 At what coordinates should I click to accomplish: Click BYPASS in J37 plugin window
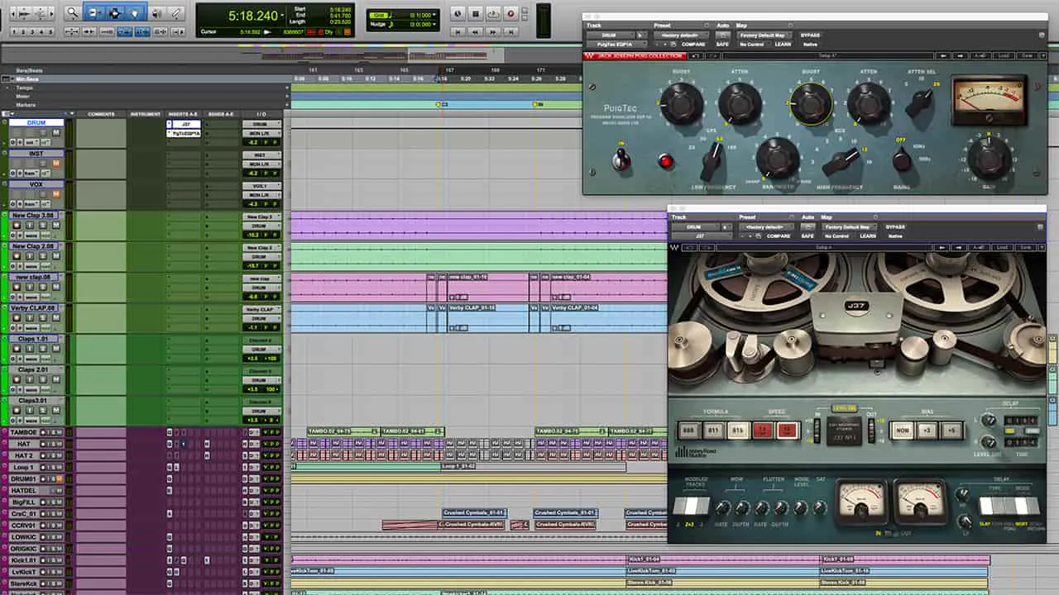tap(895, 226)
